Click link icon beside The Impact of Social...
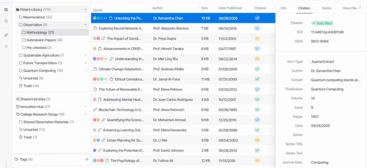The height and width of the screenshot is (168, 367). click(x=103, y=39)
